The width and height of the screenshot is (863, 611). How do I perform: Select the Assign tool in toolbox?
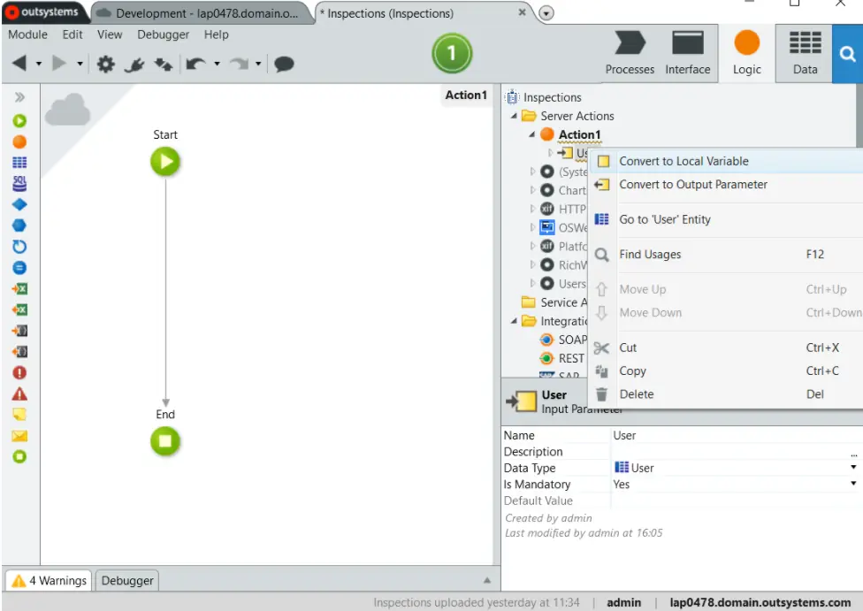pyautogui.click(x=19, y=268)
